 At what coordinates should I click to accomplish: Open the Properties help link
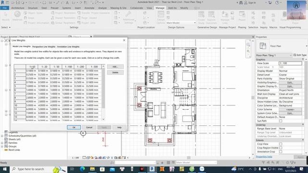264,157
